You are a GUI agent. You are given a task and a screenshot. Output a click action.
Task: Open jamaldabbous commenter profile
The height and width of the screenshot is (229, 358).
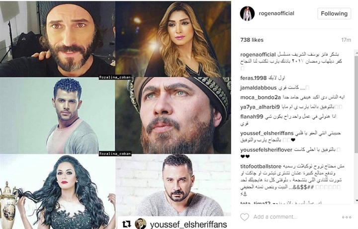coord(258,88)
